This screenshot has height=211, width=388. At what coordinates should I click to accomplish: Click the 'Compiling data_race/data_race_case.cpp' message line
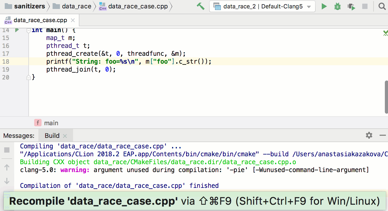pos(101,146)
